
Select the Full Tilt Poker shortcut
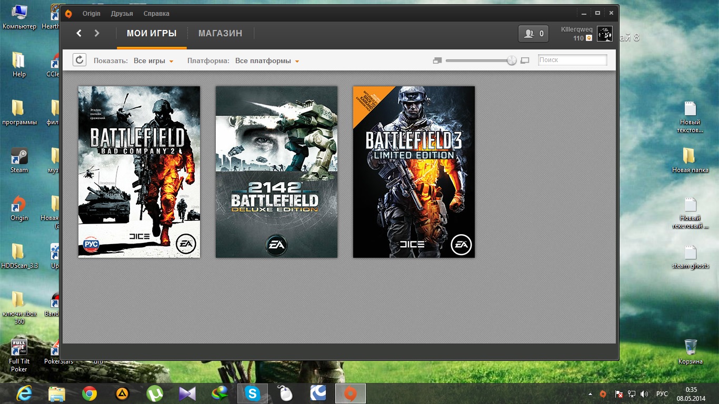pos(19,355)
